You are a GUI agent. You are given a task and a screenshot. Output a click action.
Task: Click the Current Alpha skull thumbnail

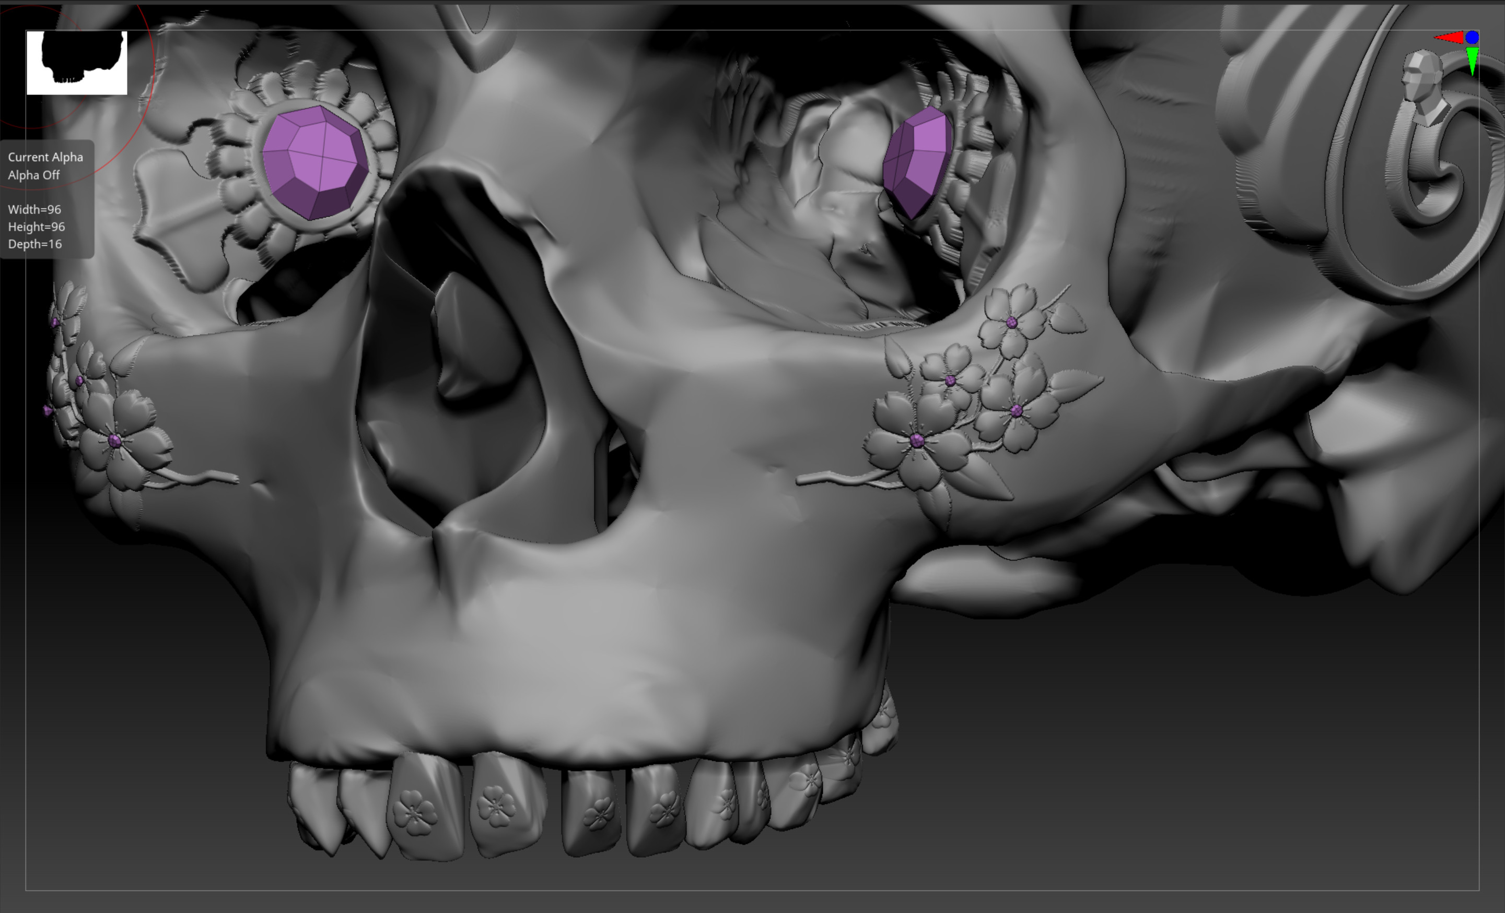click(x=77, y=63)
